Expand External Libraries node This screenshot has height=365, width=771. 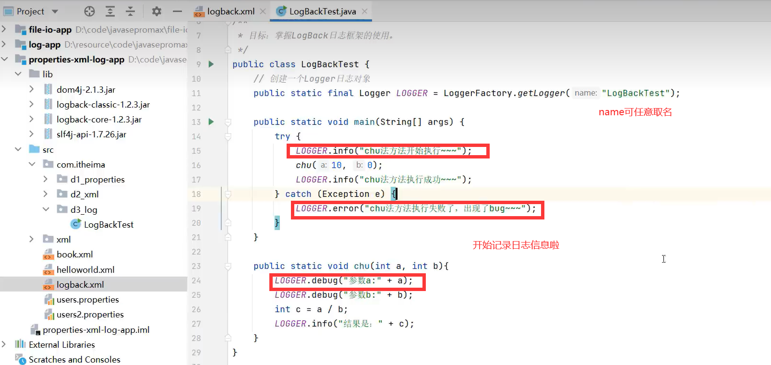point(4,344)
